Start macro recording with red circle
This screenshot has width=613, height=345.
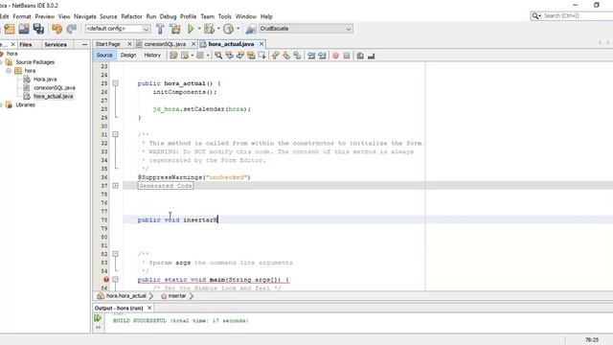(x=336, y=56)
